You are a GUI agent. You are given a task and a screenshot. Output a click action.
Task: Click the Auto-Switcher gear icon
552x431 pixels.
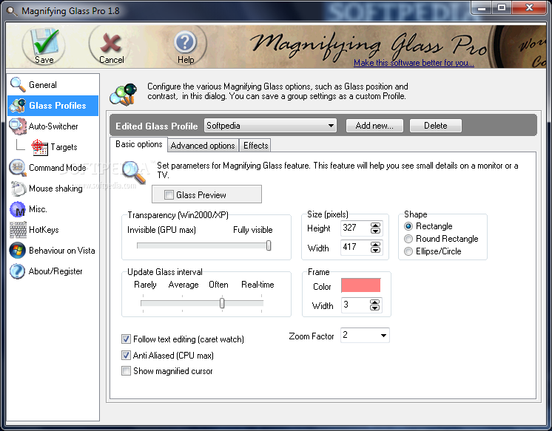tap(18, 126)
